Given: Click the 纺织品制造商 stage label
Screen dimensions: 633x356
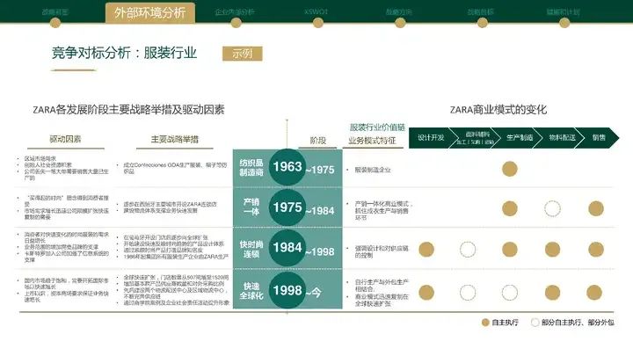Looking at the screenshot, I should 251,168.
